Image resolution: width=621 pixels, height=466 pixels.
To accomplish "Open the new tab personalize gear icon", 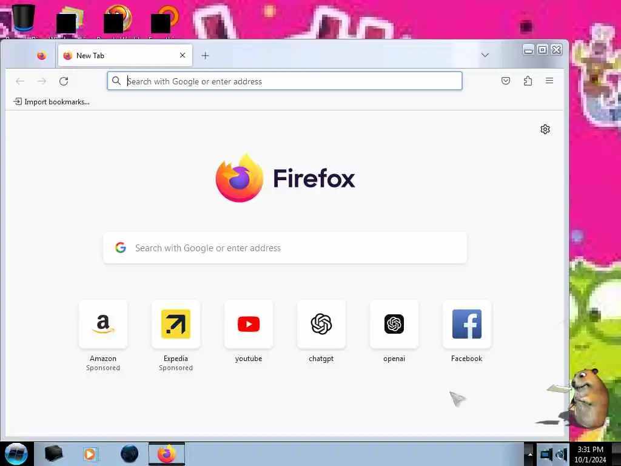I will pos(545,129).
